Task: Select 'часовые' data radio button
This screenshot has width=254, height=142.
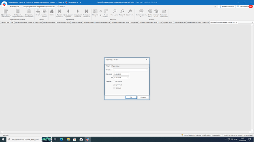Action: [x=114, y=88]
